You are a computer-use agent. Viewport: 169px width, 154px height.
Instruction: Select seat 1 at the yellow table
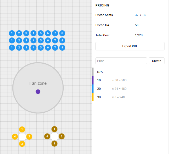point(22,129)
